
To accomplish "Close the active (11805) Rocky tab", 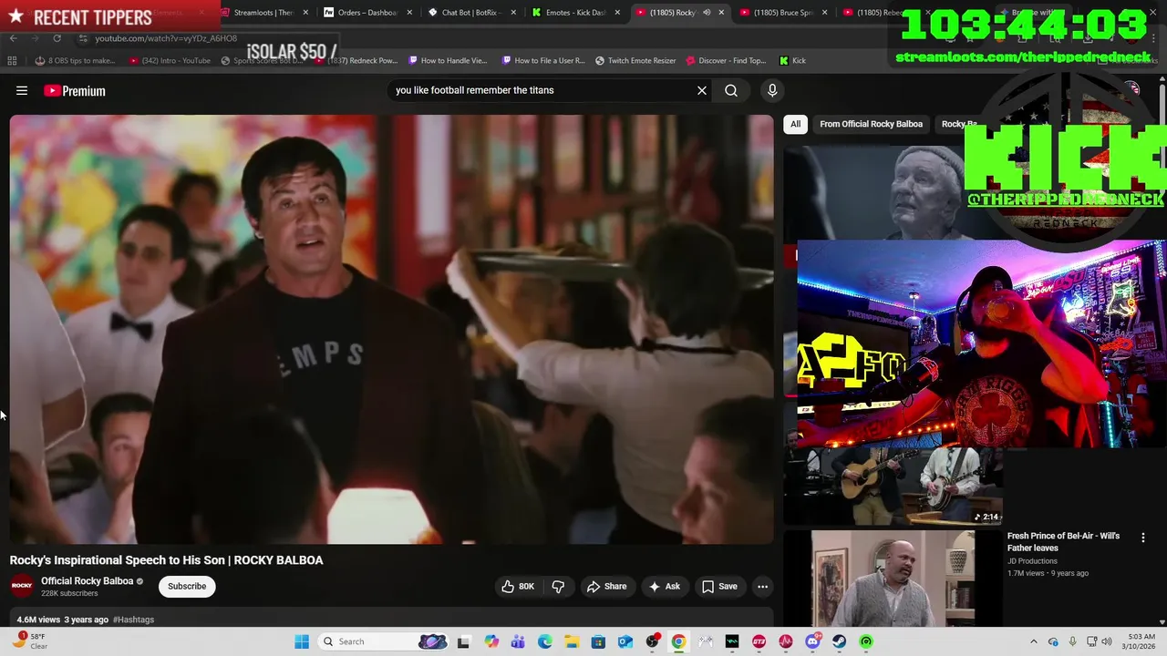I will coord(721,13).
